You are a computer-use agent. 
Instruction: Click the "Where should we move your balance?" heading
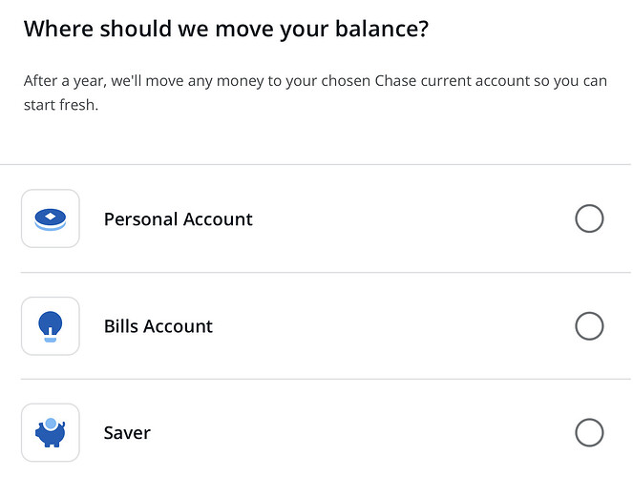coord(226,29)
